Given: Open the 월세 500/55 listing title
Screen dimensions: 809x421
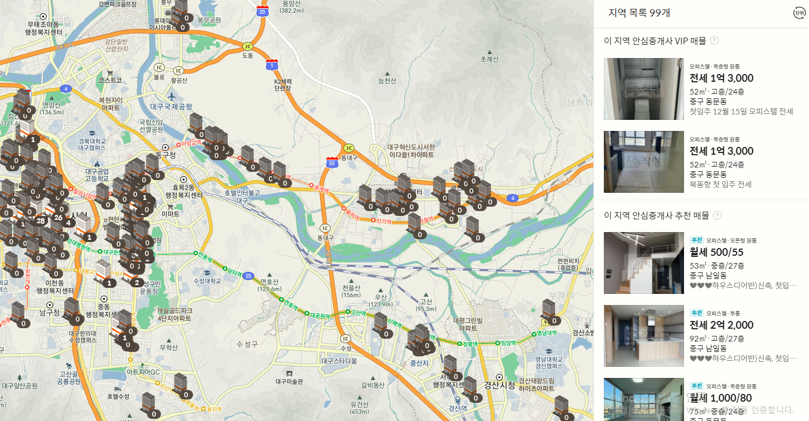Looking at the screenshot, I should click(x=717, y=252).
